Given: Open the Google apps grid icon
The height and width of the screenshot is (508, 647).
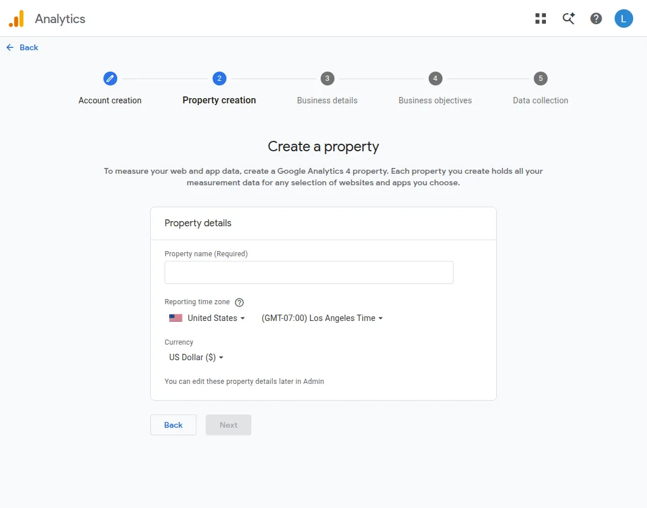Looking at the screenshot, I should (x=541, y=18).
